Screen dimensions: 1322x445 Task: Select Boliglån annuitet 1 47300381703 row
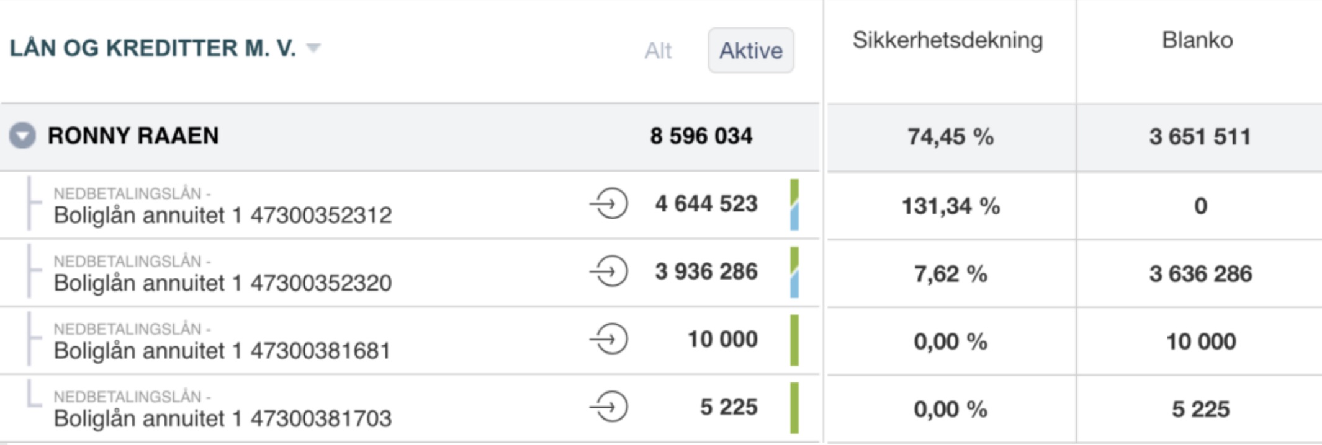coord(223,418)
